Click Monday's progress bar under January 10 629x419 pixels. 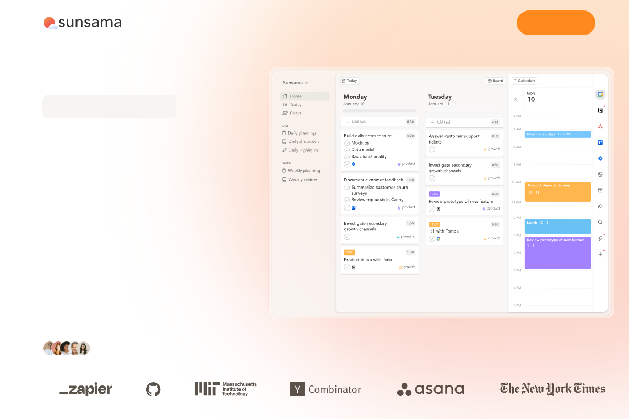pyautogui.click(x=379, y=111)
